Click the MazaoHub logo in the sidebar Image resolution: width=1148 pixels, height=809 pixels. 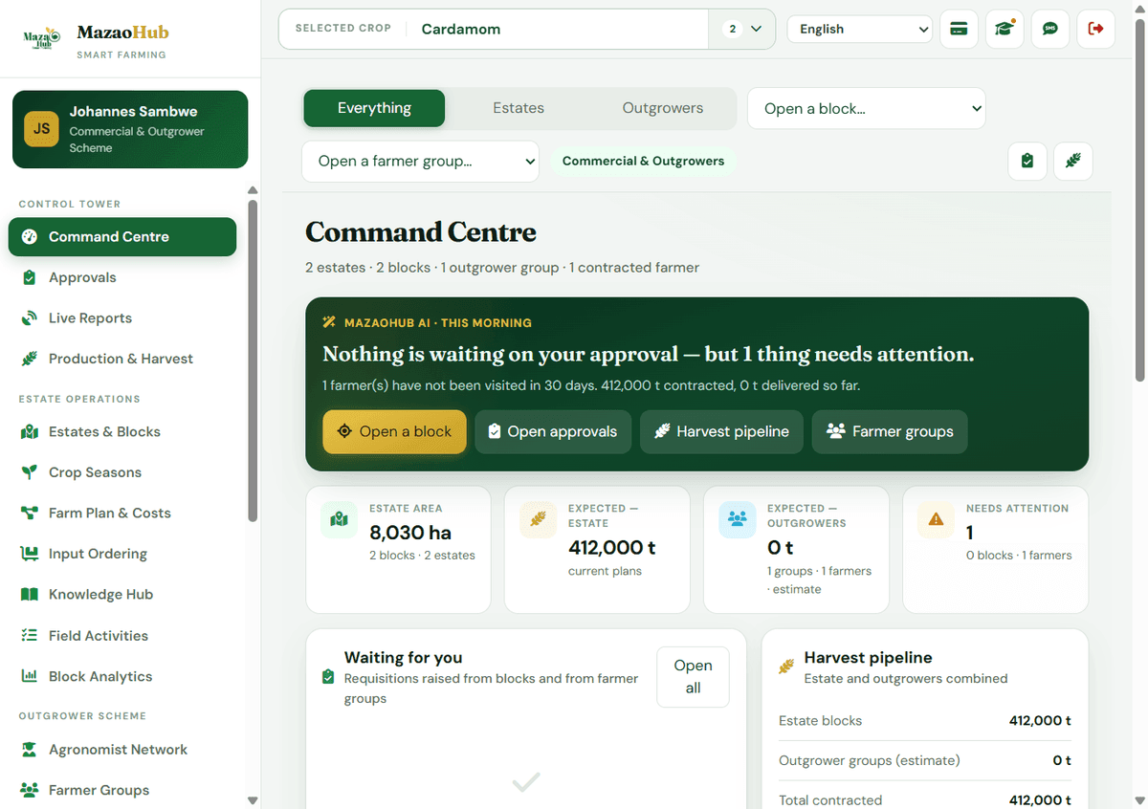[42, 36]
